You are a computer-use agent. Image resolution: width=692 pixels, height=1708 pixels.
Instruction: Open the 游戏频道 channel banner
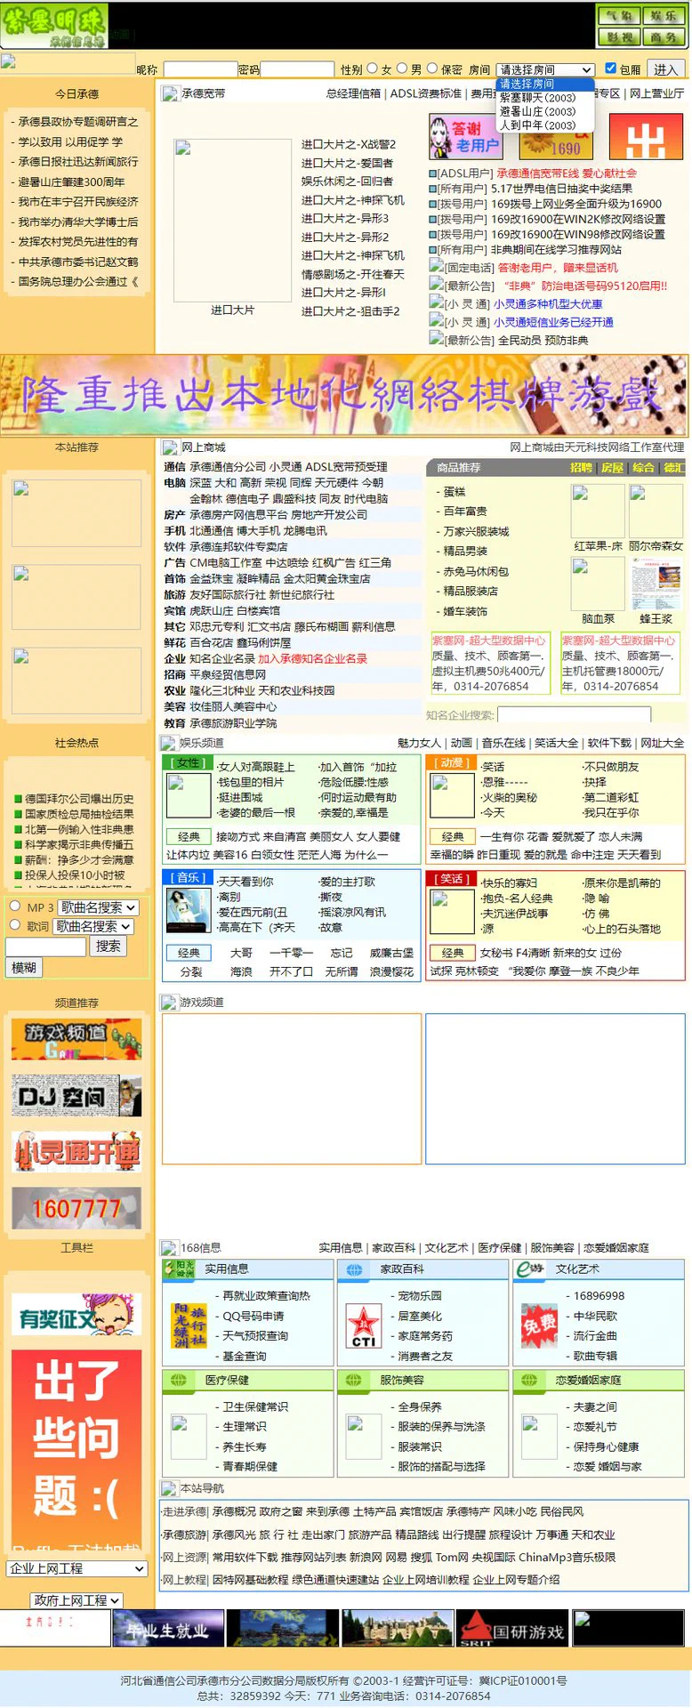click(76, 1039)
